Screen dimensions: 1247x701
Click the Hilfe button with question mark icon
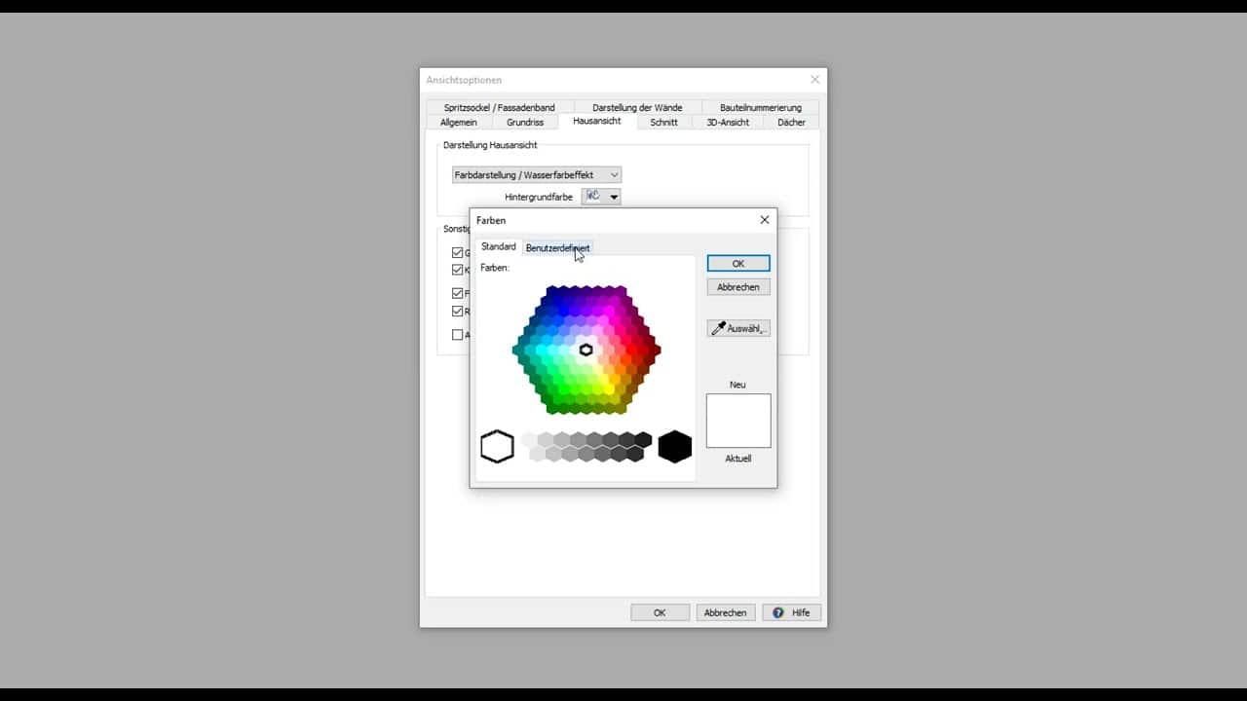(791, 612)
